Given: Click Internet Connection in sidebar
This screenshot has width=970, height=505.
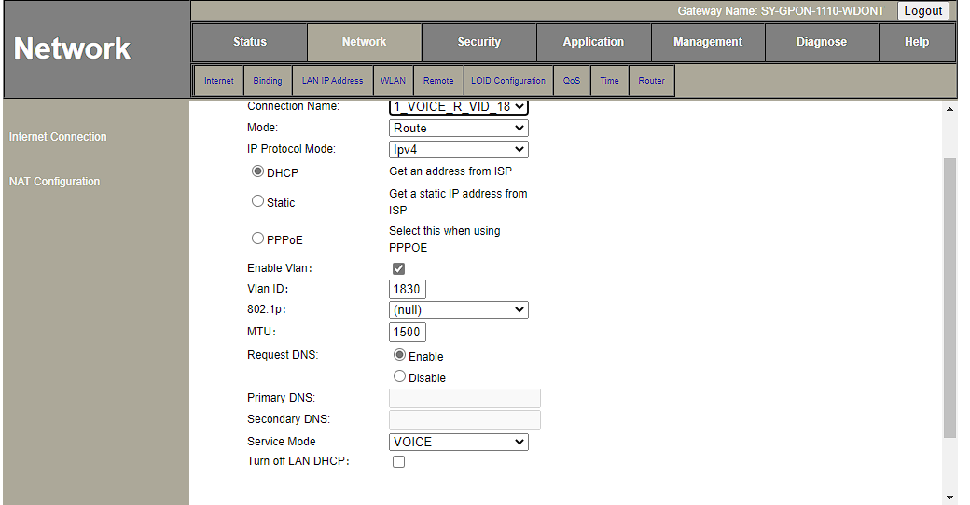Looking at the screenshot, I should point(58,137).
